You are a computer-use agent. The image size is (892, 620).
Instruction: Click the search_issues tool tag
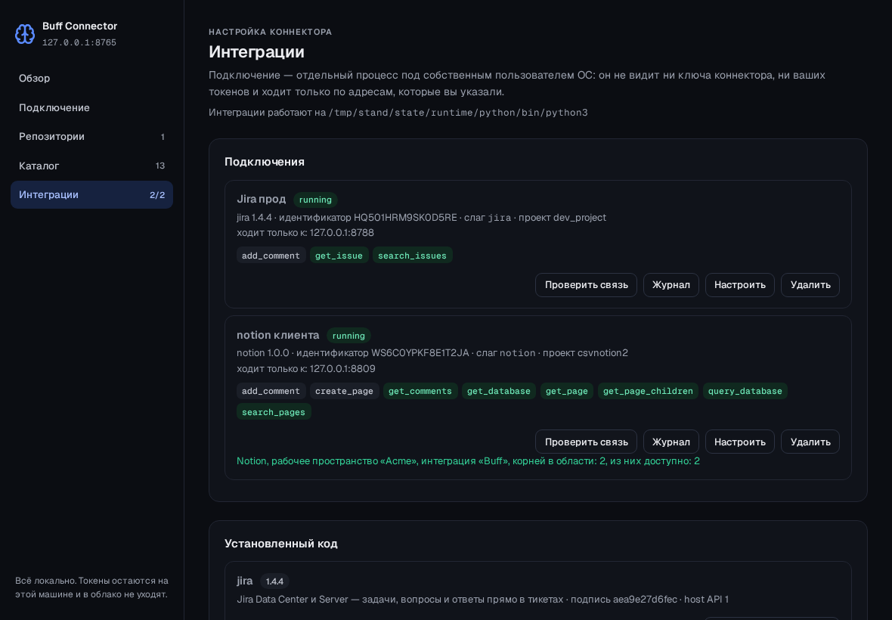click(x=413, y=256)
